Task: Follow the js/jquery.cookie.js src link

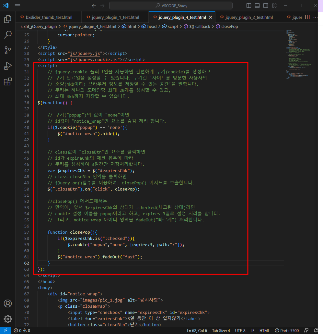Action: point(94,60)
